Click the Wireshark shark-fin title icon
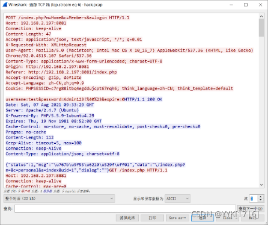The height and width of the screenshot is (225, 268). 5,5
